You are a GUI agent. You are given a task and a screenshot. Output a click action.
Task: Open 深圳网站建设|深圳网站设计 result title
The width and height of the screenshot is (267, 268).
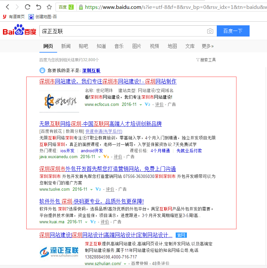point(106,235)
